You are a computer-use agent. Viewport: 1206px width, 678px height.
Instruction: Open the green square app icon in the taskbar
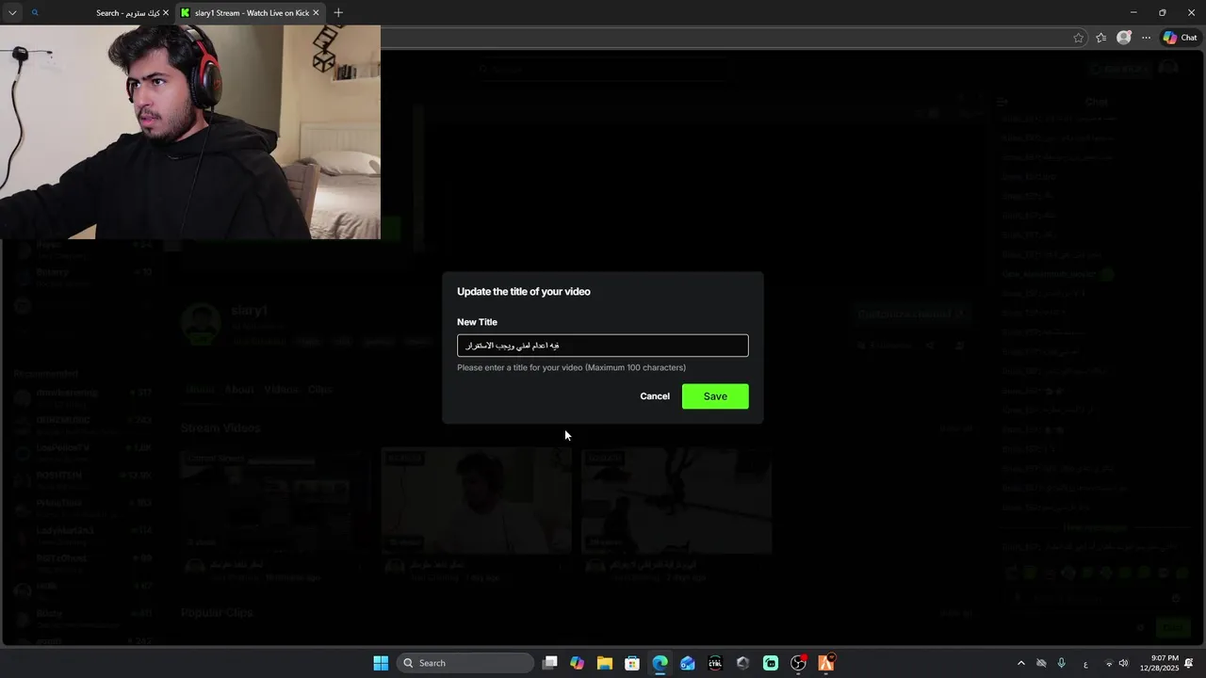pyautogui.click(x=771, y=663)
